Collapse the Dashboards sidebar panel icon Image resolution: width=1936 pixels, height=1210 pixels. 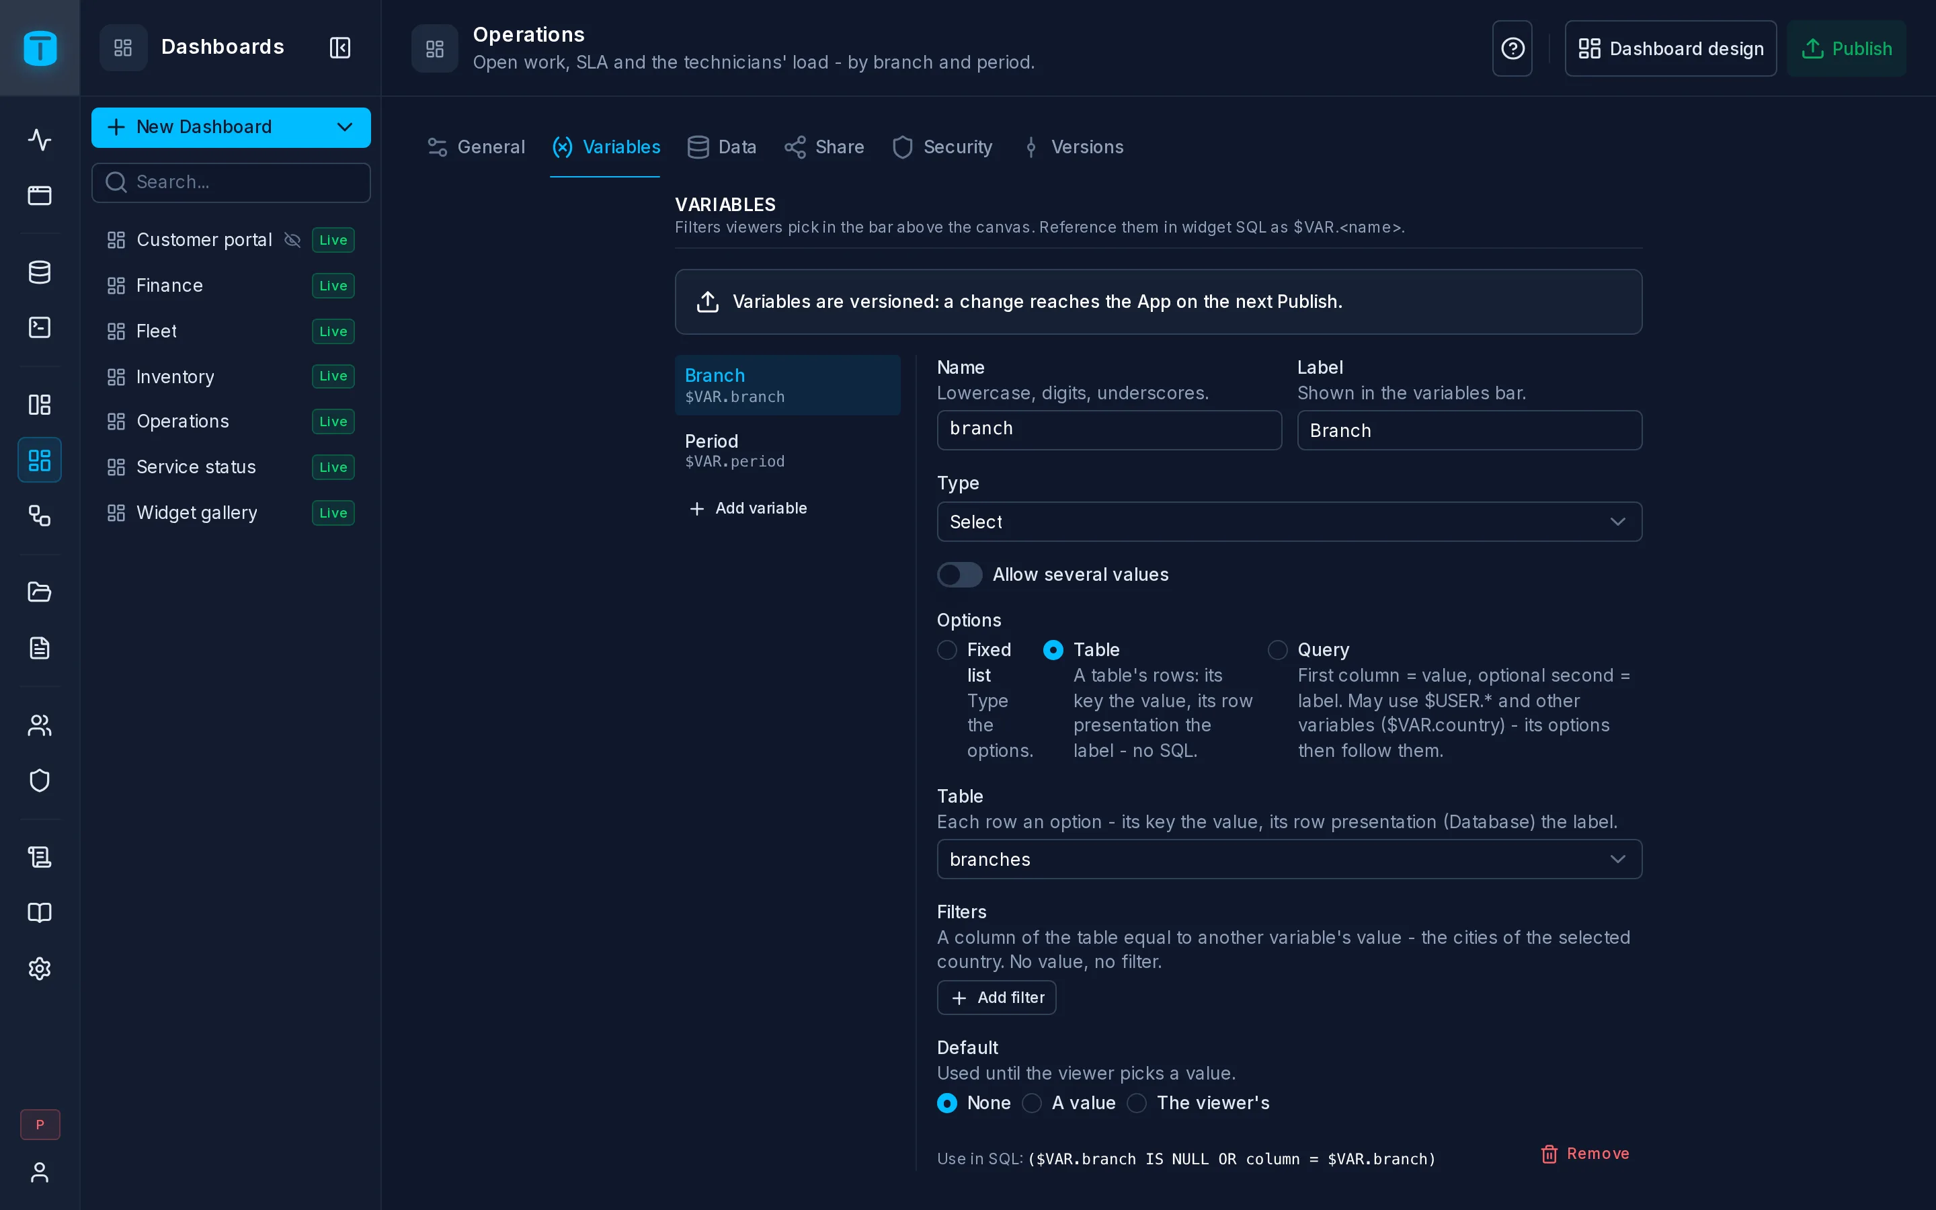(340, 48)
